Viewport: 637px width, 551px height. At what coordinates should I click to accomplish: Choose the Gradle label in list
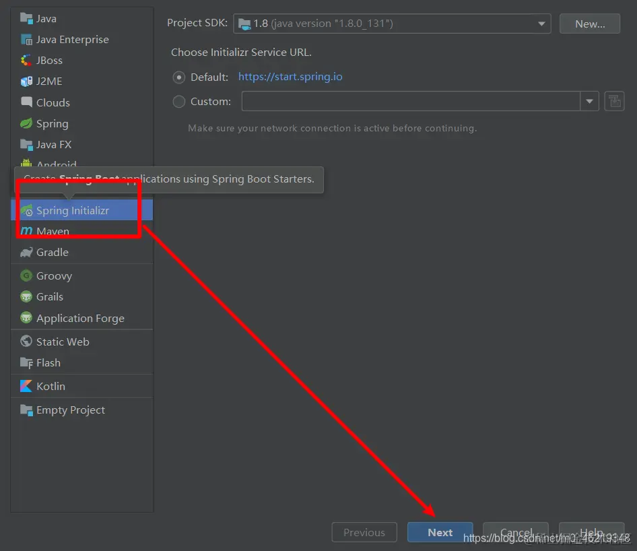pos(53,253)
